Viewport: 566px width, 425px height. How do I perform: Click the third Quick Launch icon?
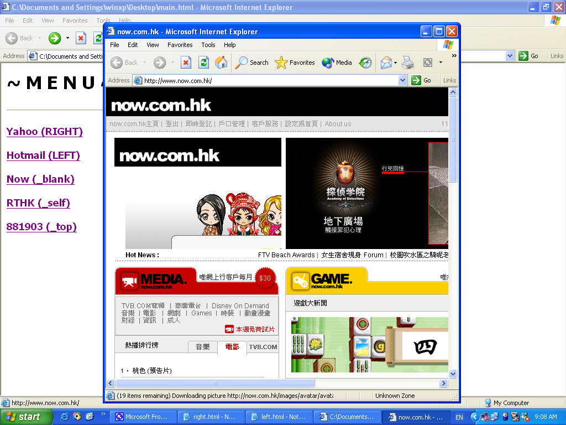click(x=90, y=416)
